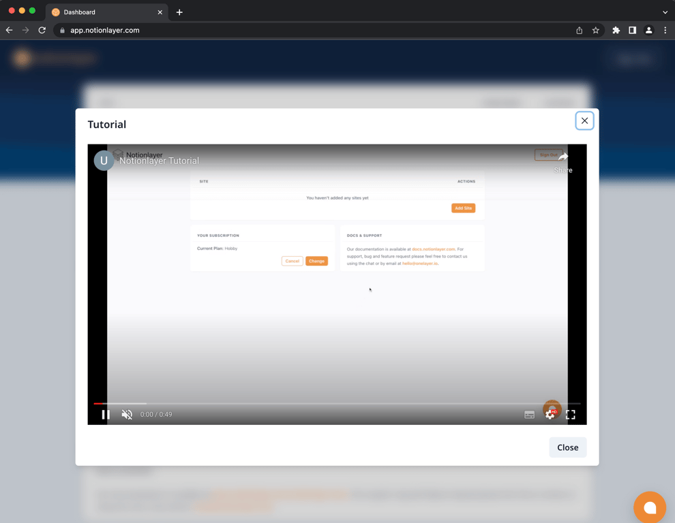Close the Tutorial dialog with the X icon
This screenshot has height=523, width=675.
click(x=584, y=121)
